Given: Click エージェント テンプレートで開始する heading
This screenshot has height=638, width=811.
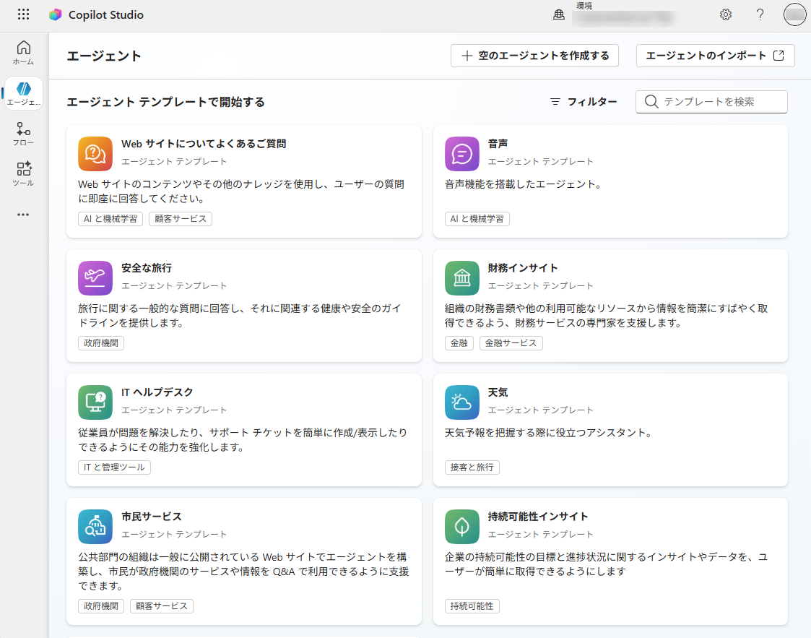Looking at the screenshot, I should 165,102.
